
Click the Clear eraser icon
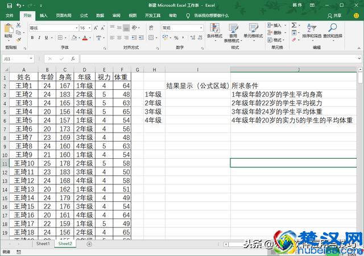pyautogui.click(x=294, y=40)
